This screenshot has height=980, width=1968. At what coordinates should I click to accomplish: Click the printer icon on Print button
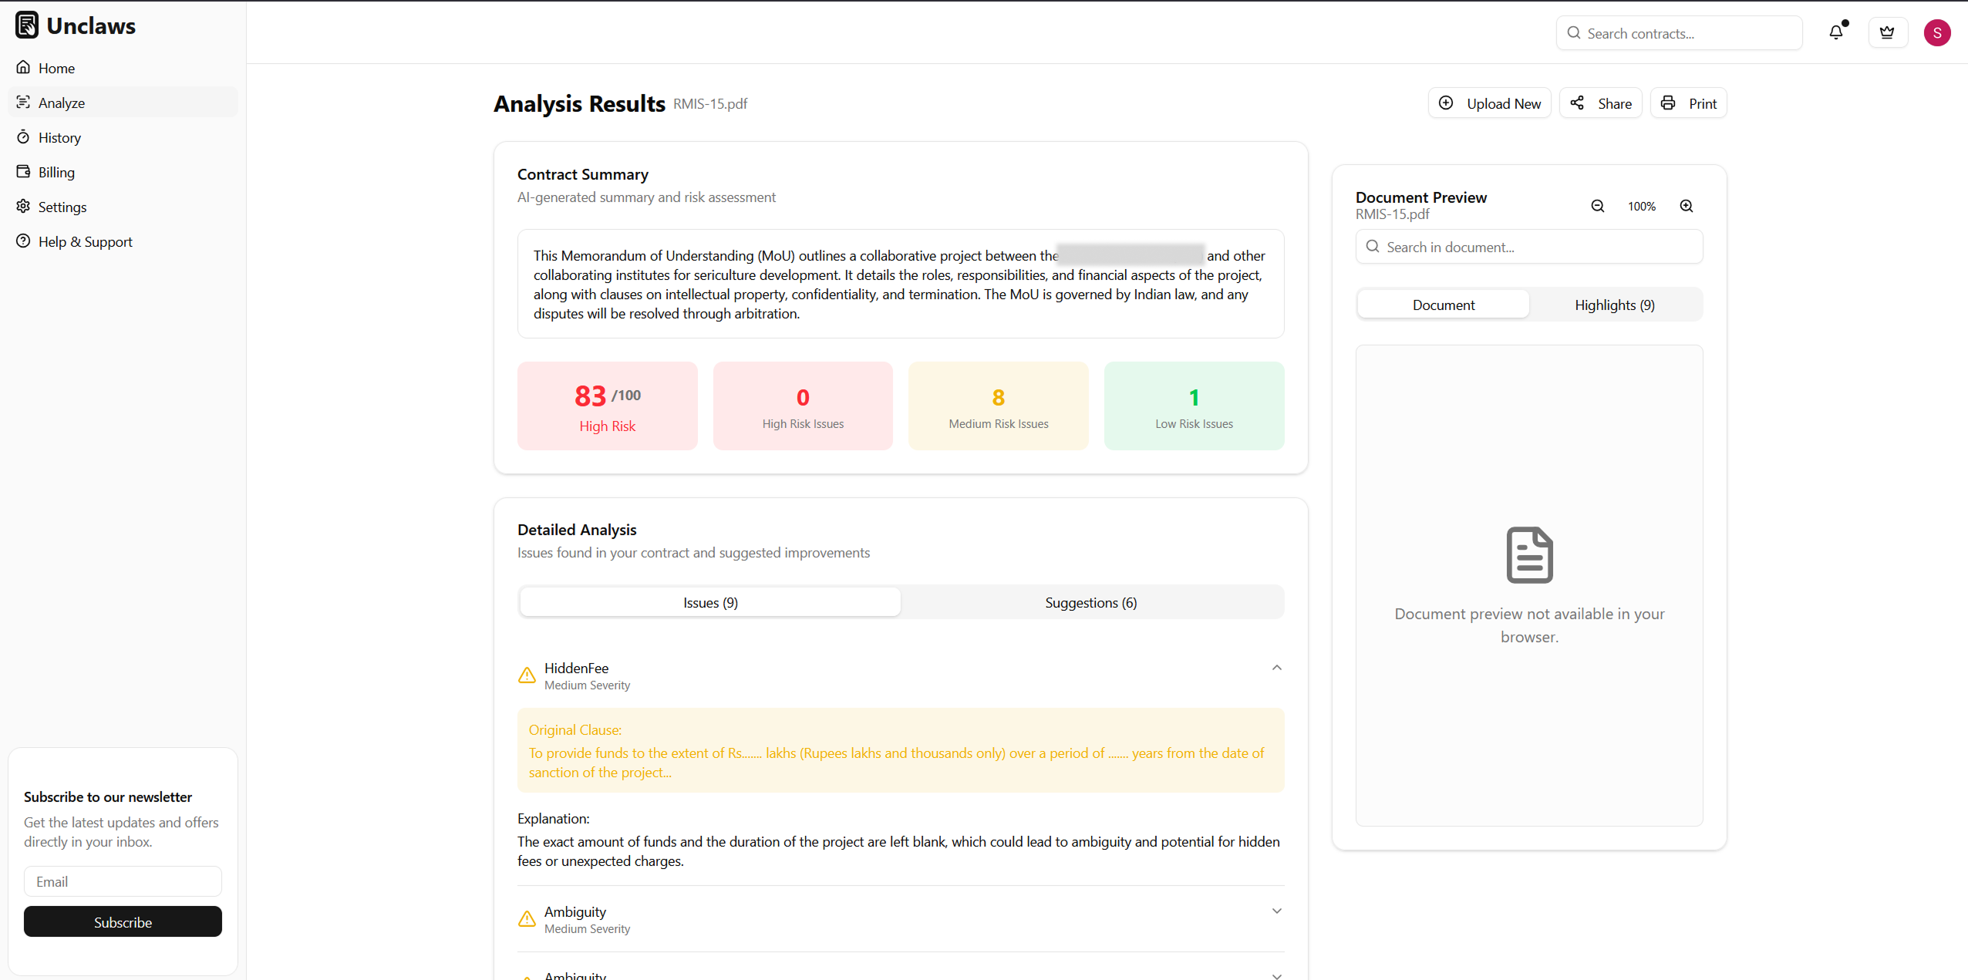(x=1668, y=103)
